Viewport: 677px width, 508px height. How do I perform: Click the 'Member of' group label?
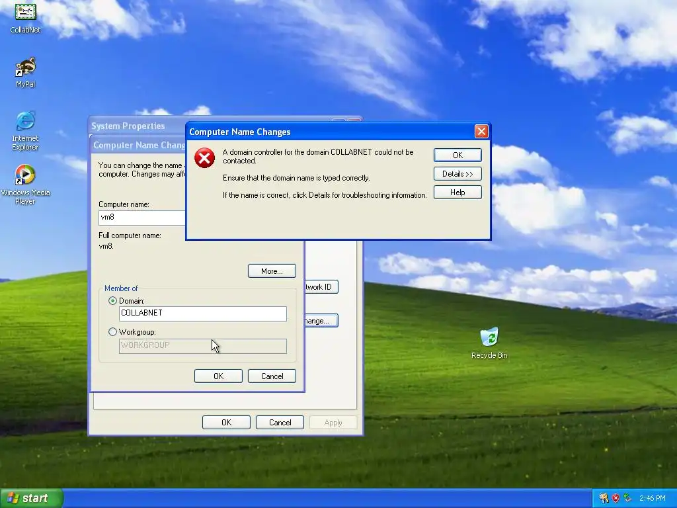tap(121, 288)
